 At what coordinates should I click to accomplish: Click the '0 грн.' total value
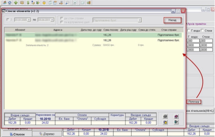pos(141,45)
